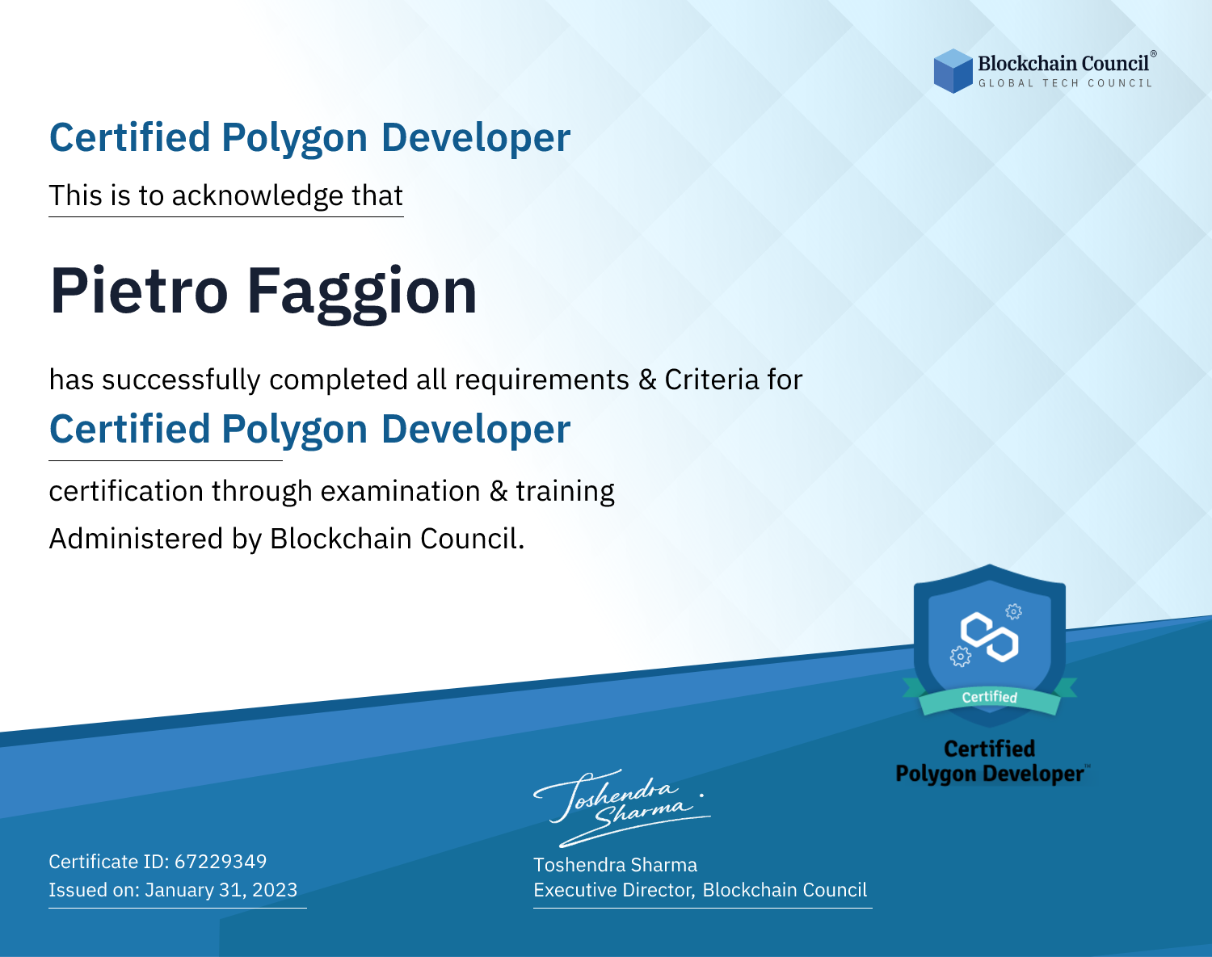
Task: Click the green 'Certified' ribbon on the badge
Action: [x=990, y=696]
